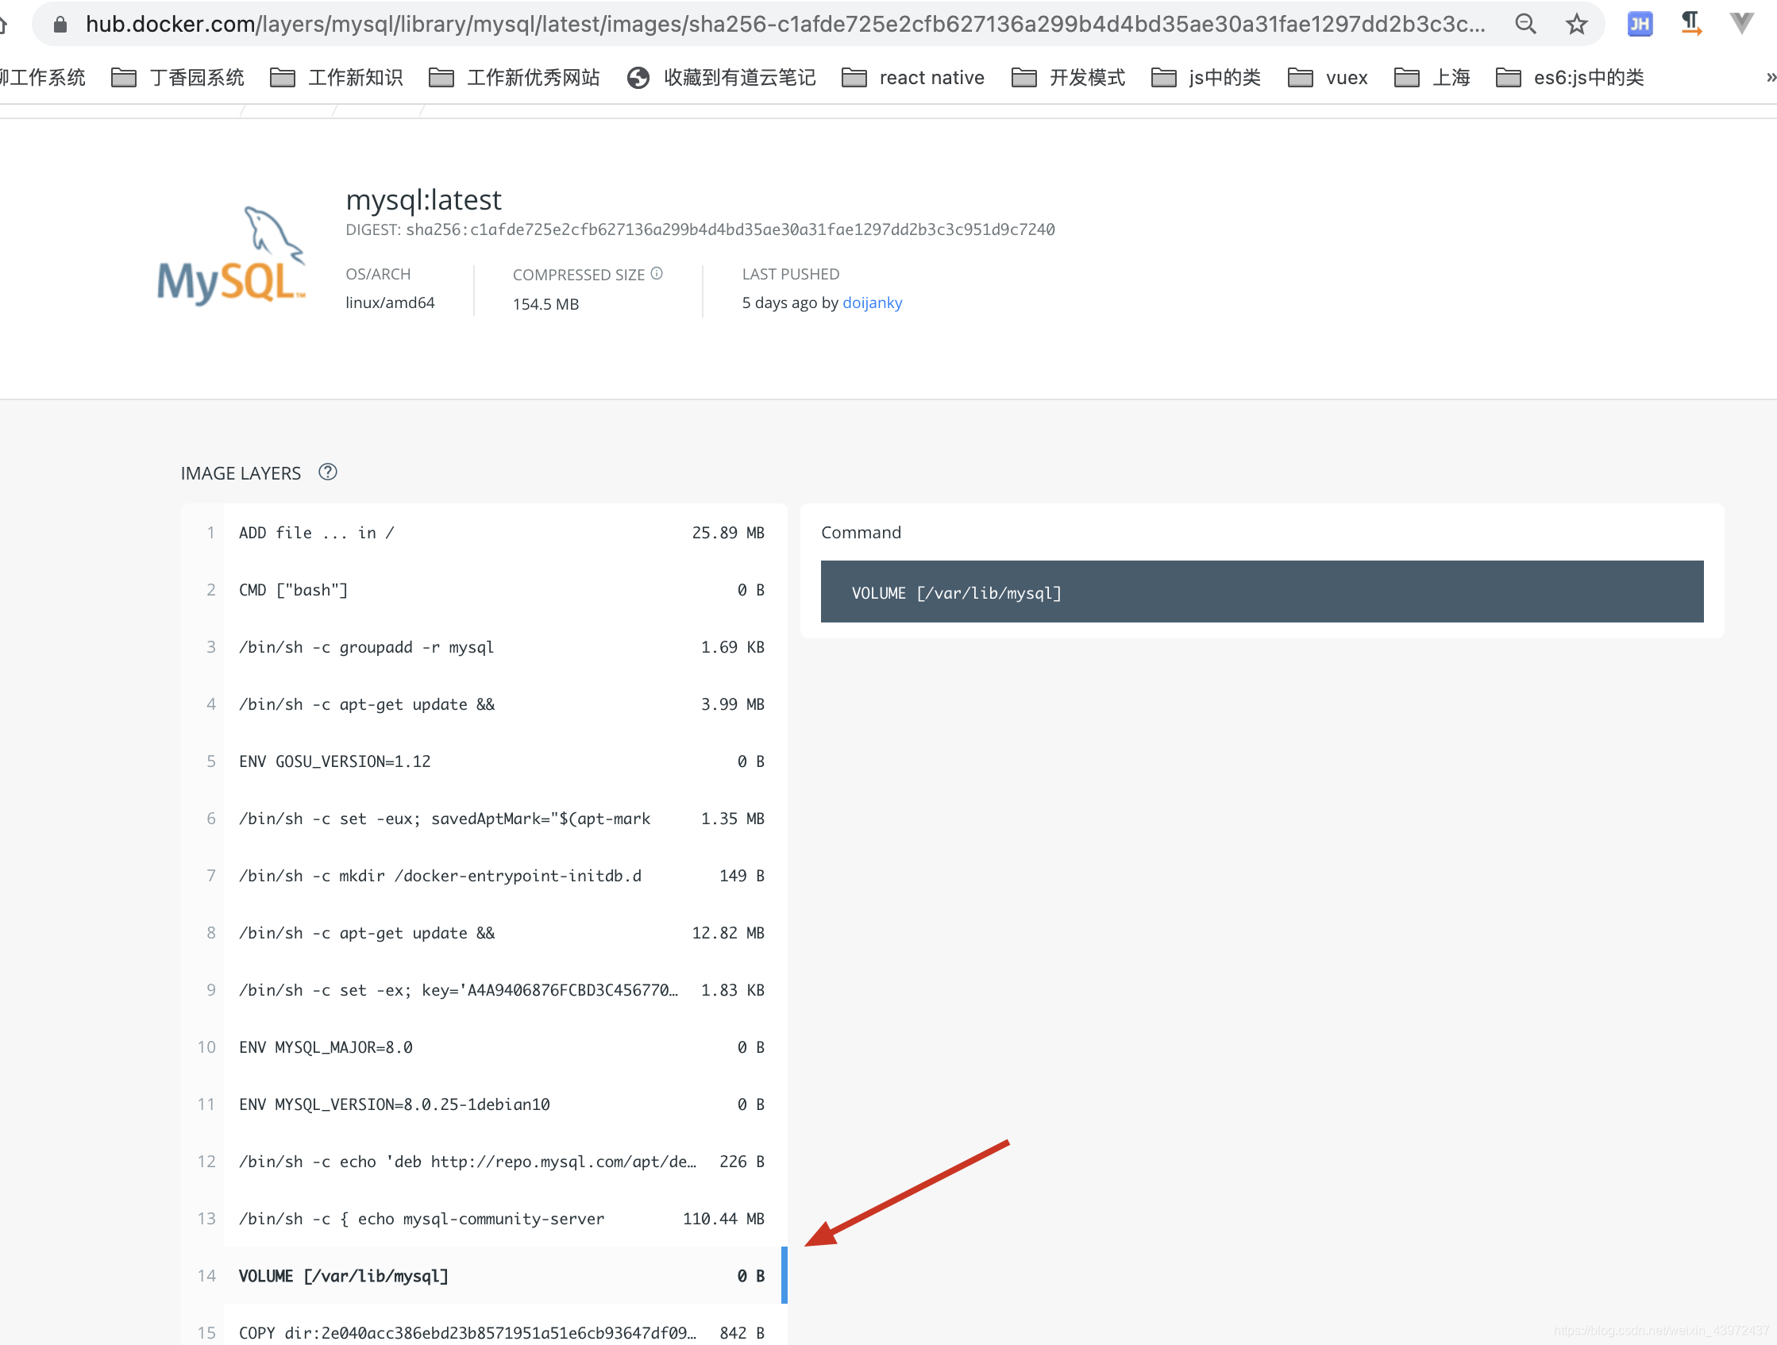Viewport: 1777px width, 1345px height.
Task: Open the 工作新优秀网站 bookmark folder
Action: (x=515, y=78)
